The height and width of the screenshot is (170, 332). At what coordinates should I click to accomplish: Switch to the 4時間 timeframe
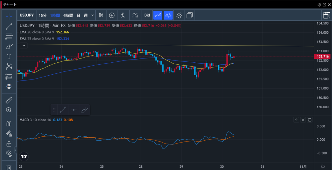point(68,15)
